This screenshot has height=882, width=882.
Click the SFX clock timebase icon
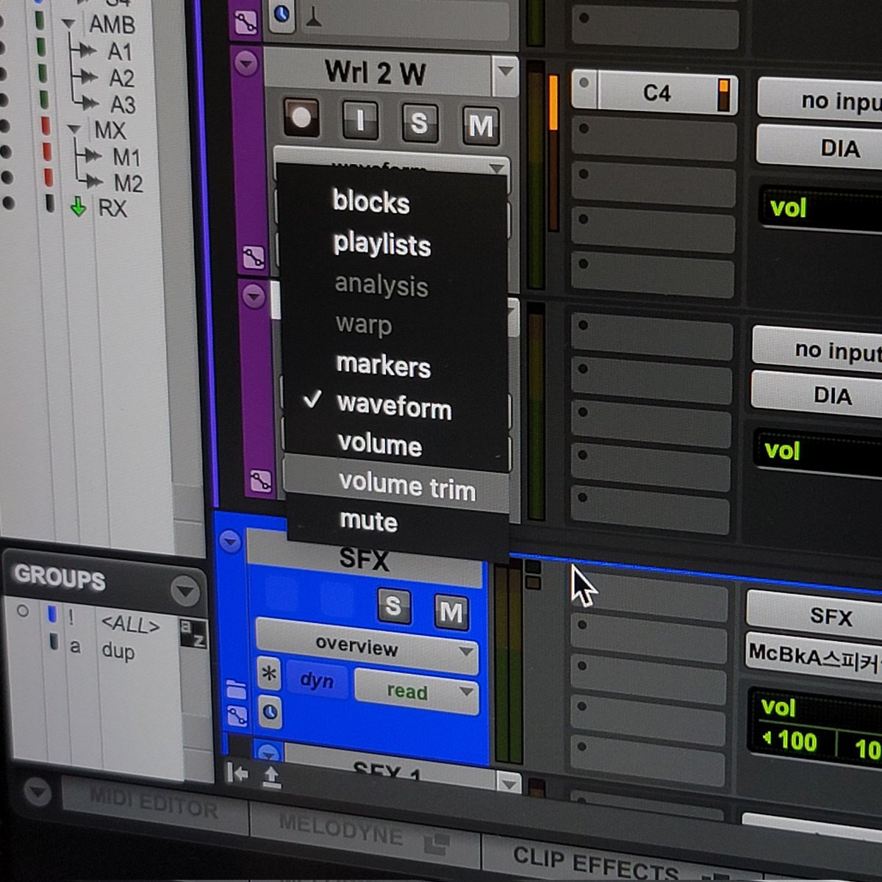point(270,713)
